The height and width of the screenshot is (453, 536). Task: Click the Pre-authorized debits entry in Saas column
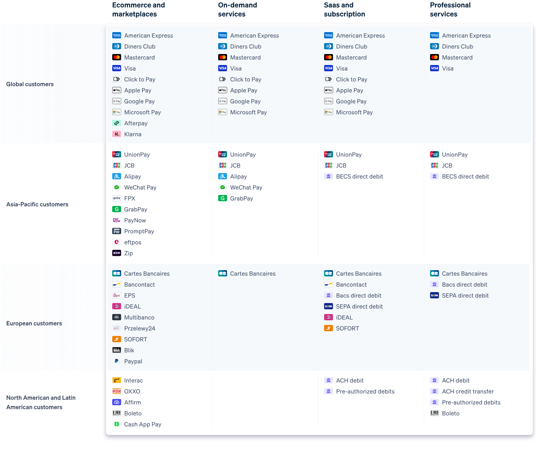(x=365, y=391)
